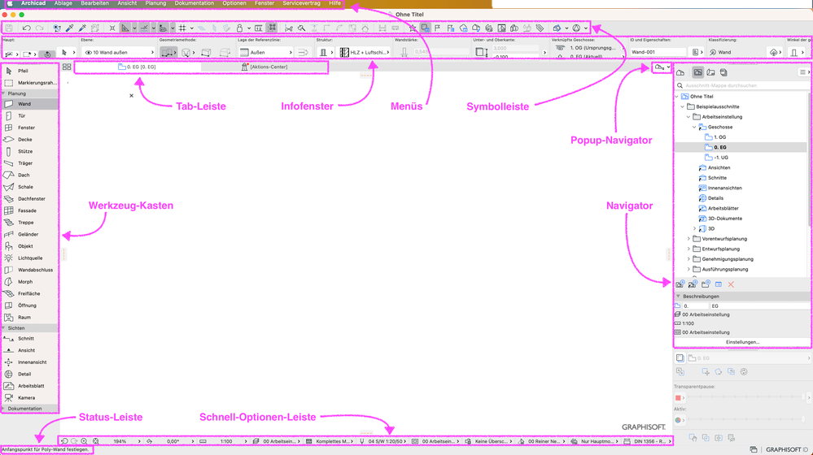Switch Navigator to the layout book icon
This screenshot has width=813, height=455.
(x=710, y=72)
